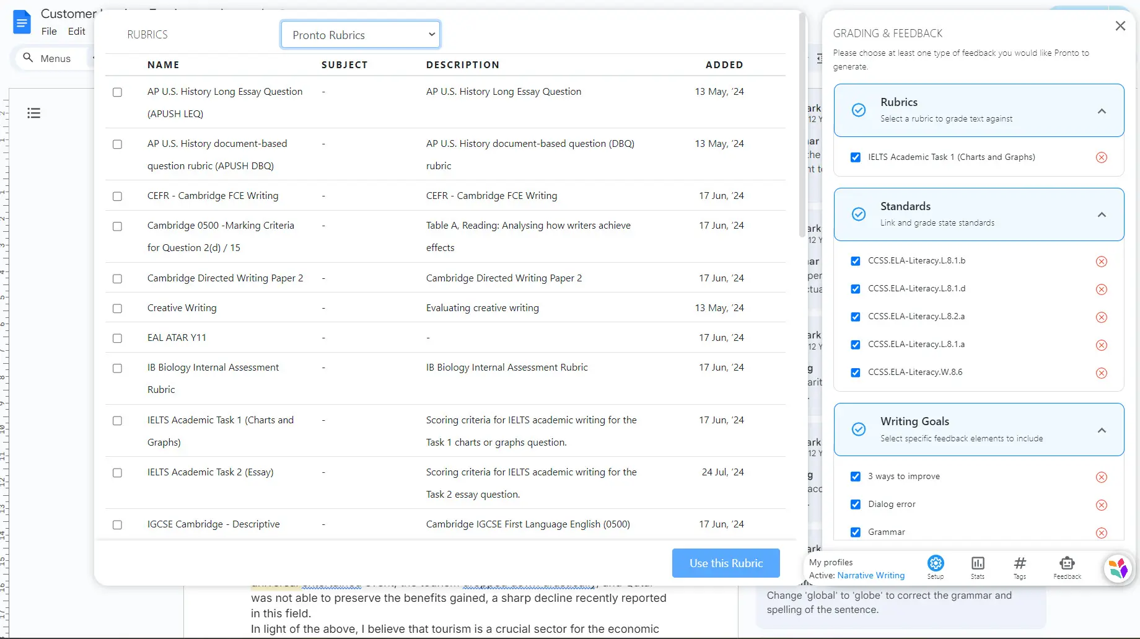Uncheck the 3 ways to improve goal

855,477
